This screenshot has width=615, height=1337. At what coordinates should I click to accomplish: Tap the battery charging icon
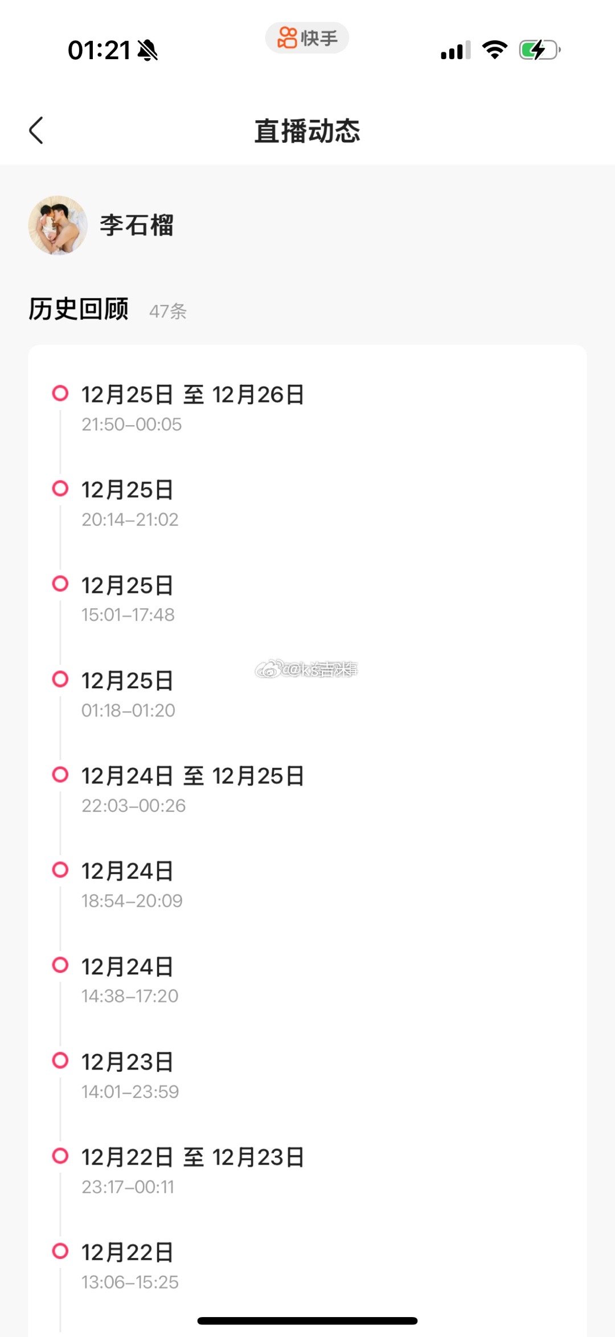[x=540, y=50]
